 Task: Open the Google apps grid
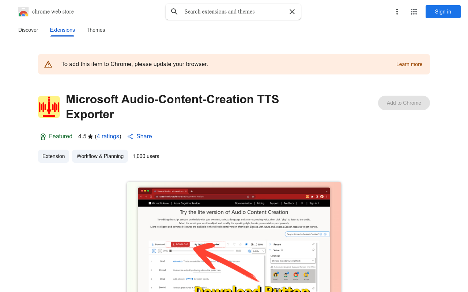(414, 12)
